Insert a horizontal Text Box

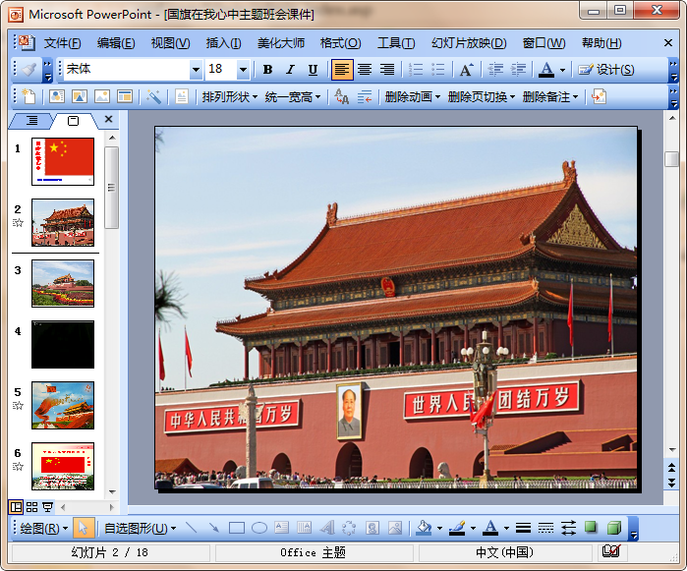[281, 528]
